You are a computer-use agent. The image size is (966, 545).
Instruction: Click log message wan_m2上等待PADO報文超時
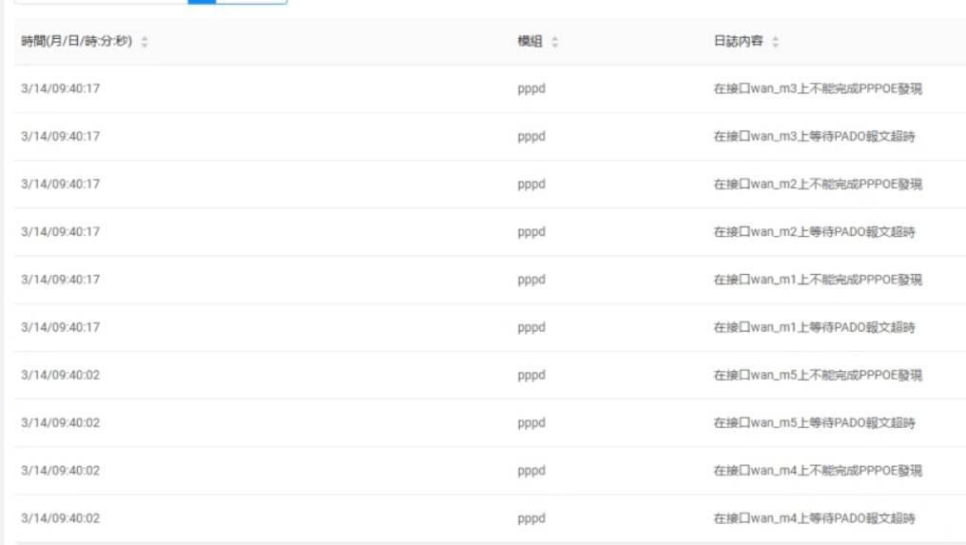(x=814, y=232)
